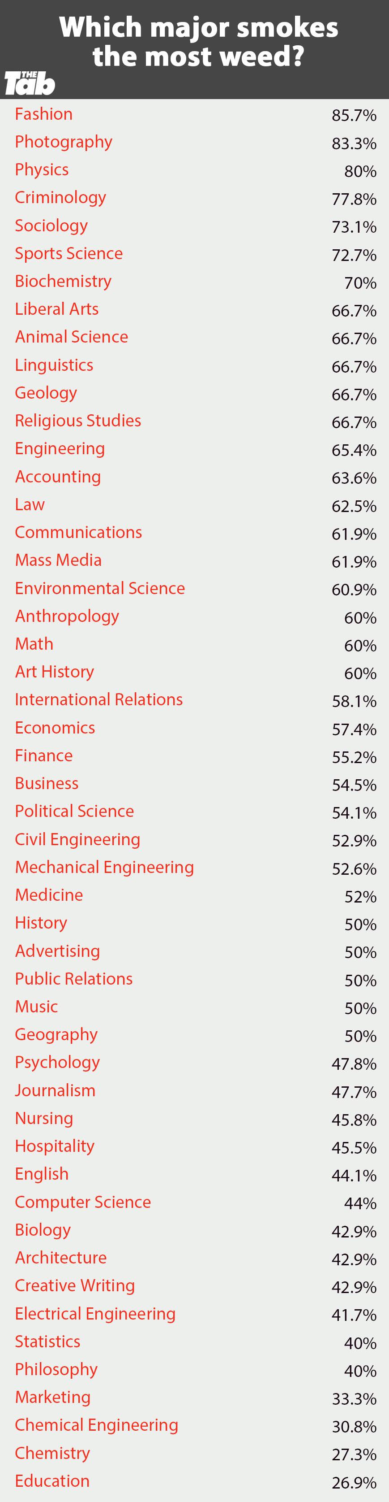This screenshot has width=389, height=1502.
Task: Select the Fashion major label
Action: coord(44,114)
